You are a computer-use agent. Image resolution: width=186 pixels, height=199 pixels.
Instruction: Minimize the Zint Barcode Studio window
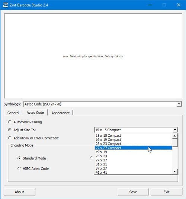click(x=150, y=5)
